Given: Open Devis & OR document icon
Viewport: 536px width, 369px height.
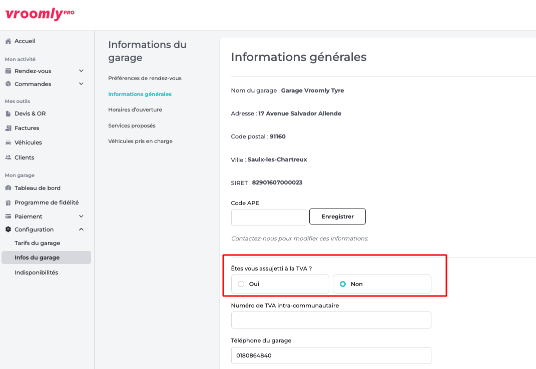Looking at the screenshot, I should coord(8,113).
